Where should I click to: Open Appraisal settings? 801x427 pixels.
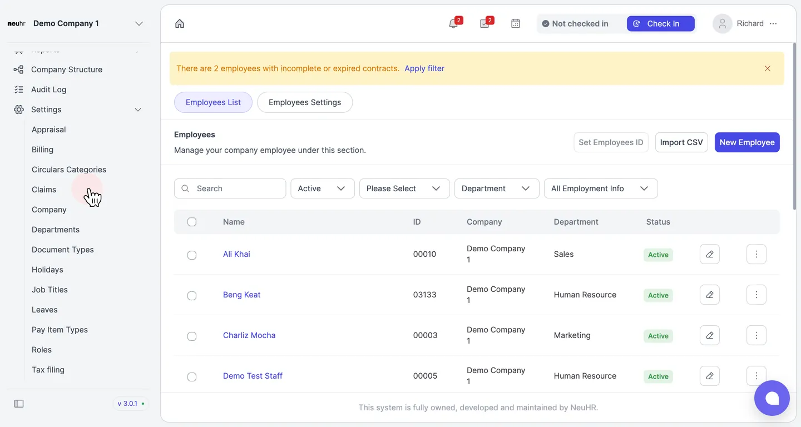click(49, 130)
